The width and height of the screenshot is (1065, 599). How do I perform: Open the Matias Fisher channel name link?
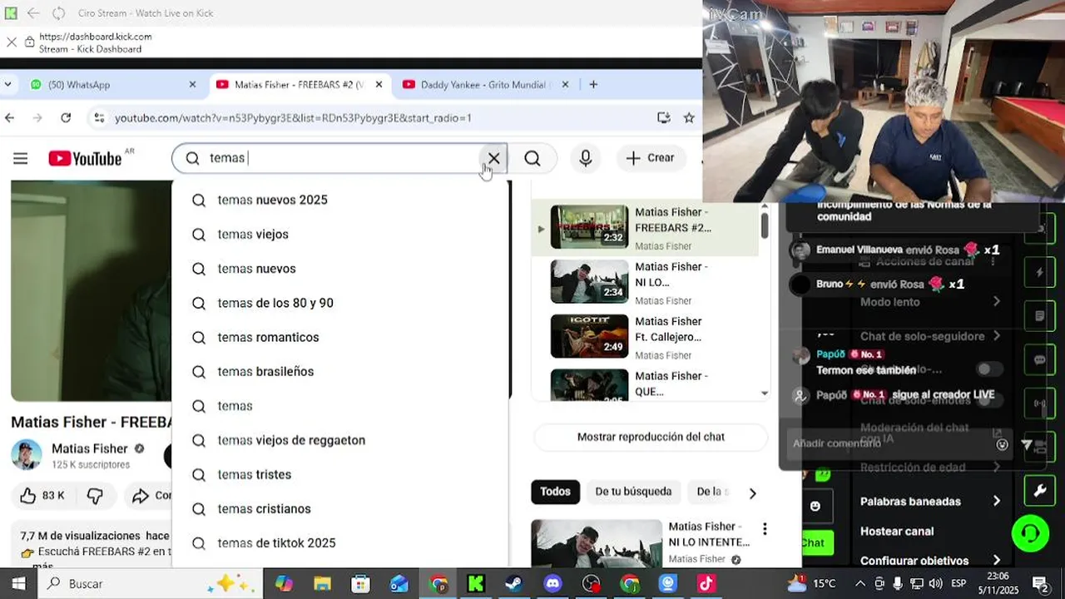coord(90,448)
